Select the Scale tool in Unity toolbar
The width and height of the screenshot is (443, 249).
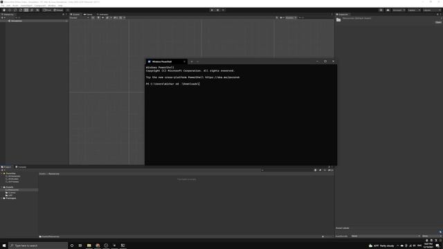(x=21, y=10)
